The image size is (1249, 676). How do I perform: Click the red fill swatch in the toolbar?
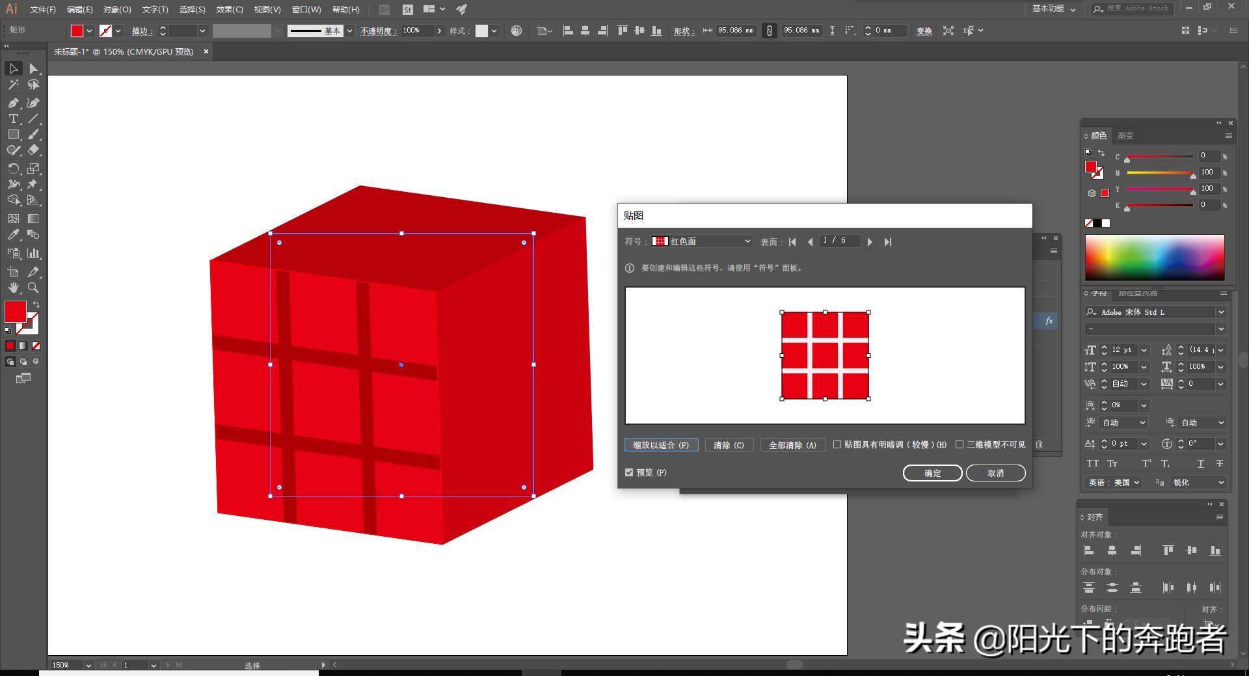(14, 312)
